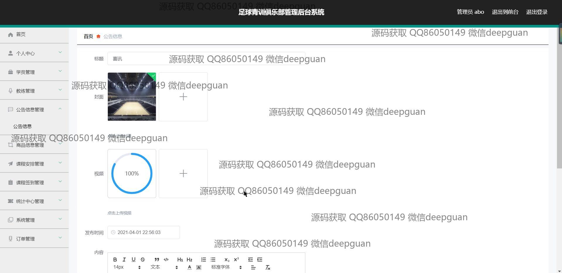Open the 发布时间 date-time picker field
This screenshot has width=562, height=273.
[144, 232]
